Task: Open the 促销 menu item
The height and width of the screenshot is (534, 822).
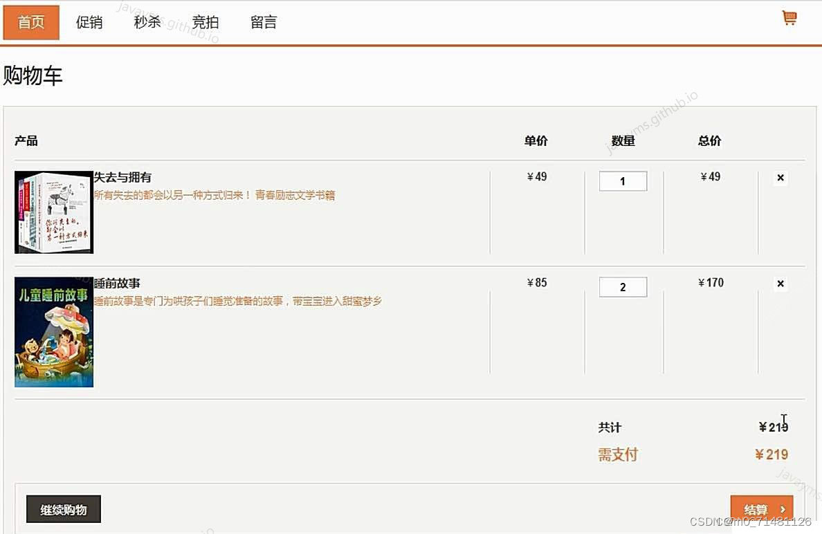Action: click(x=89, y=23)
